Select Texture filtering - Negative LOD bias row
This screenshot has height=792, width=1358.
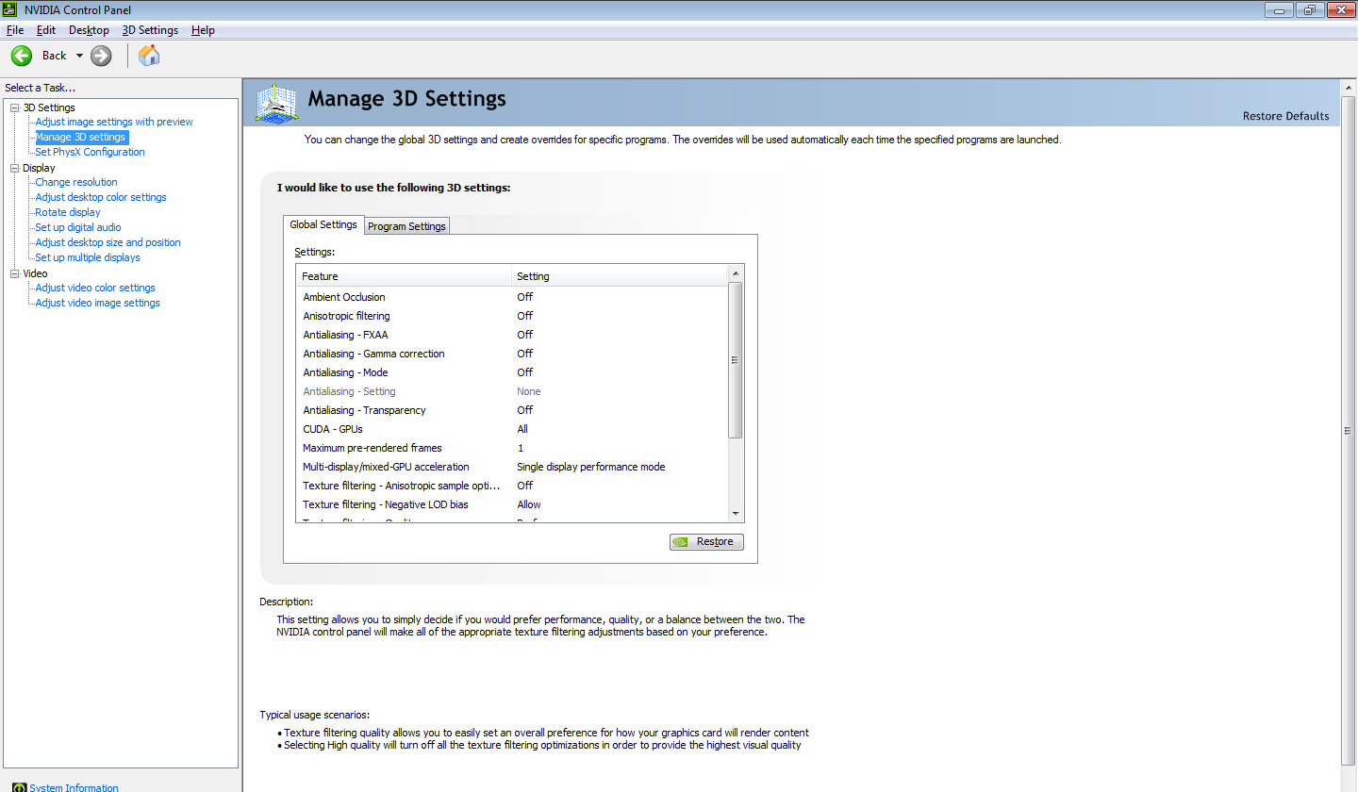point(512,504)
